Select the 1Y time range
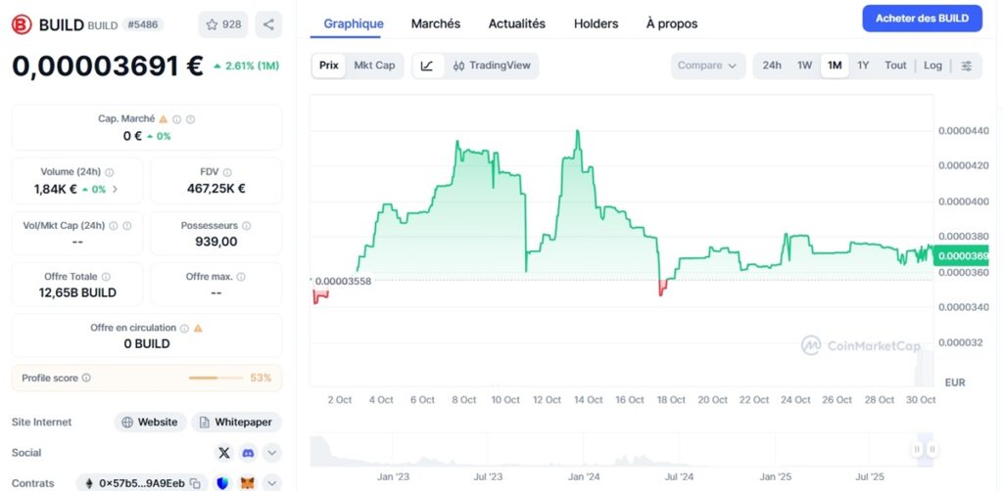The width and height of the screenshot is (1003, 491). (863, 66)
